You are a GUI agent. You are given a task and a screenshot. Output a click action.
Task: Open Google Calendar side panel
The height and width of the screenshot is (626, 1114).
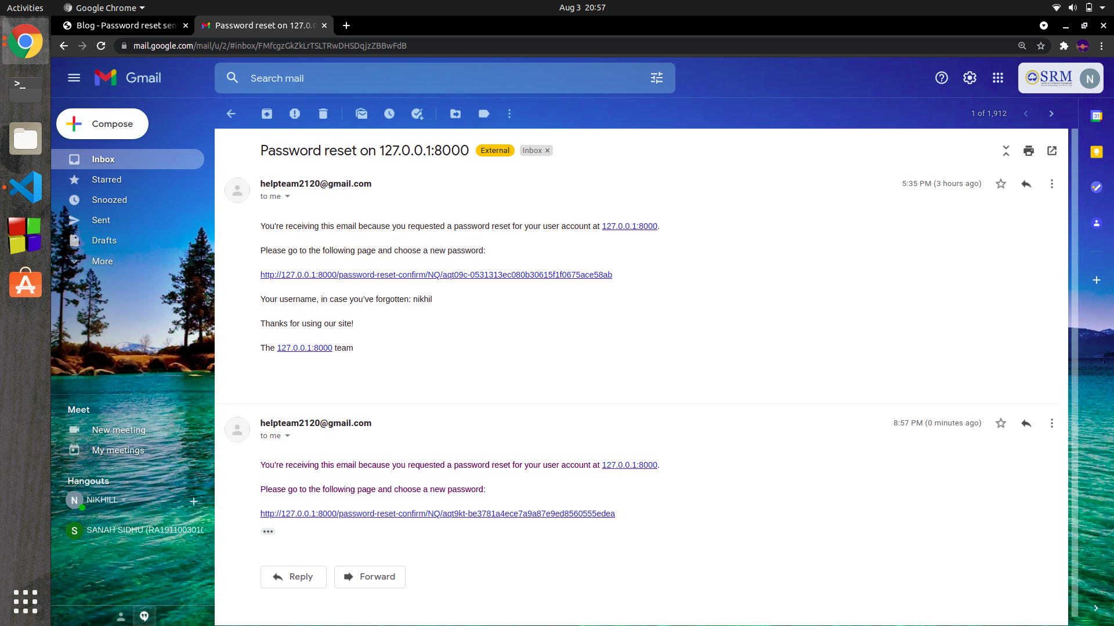(1097, 115)
